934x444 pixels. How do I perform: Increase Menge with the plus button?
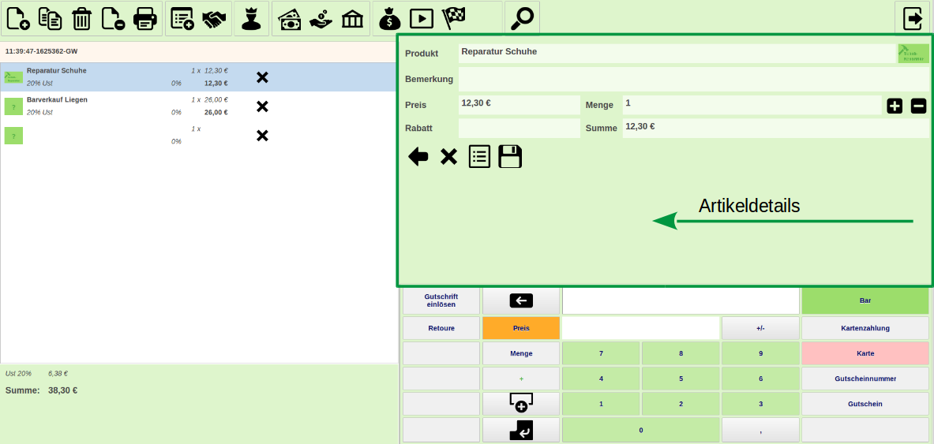point(895,106)
